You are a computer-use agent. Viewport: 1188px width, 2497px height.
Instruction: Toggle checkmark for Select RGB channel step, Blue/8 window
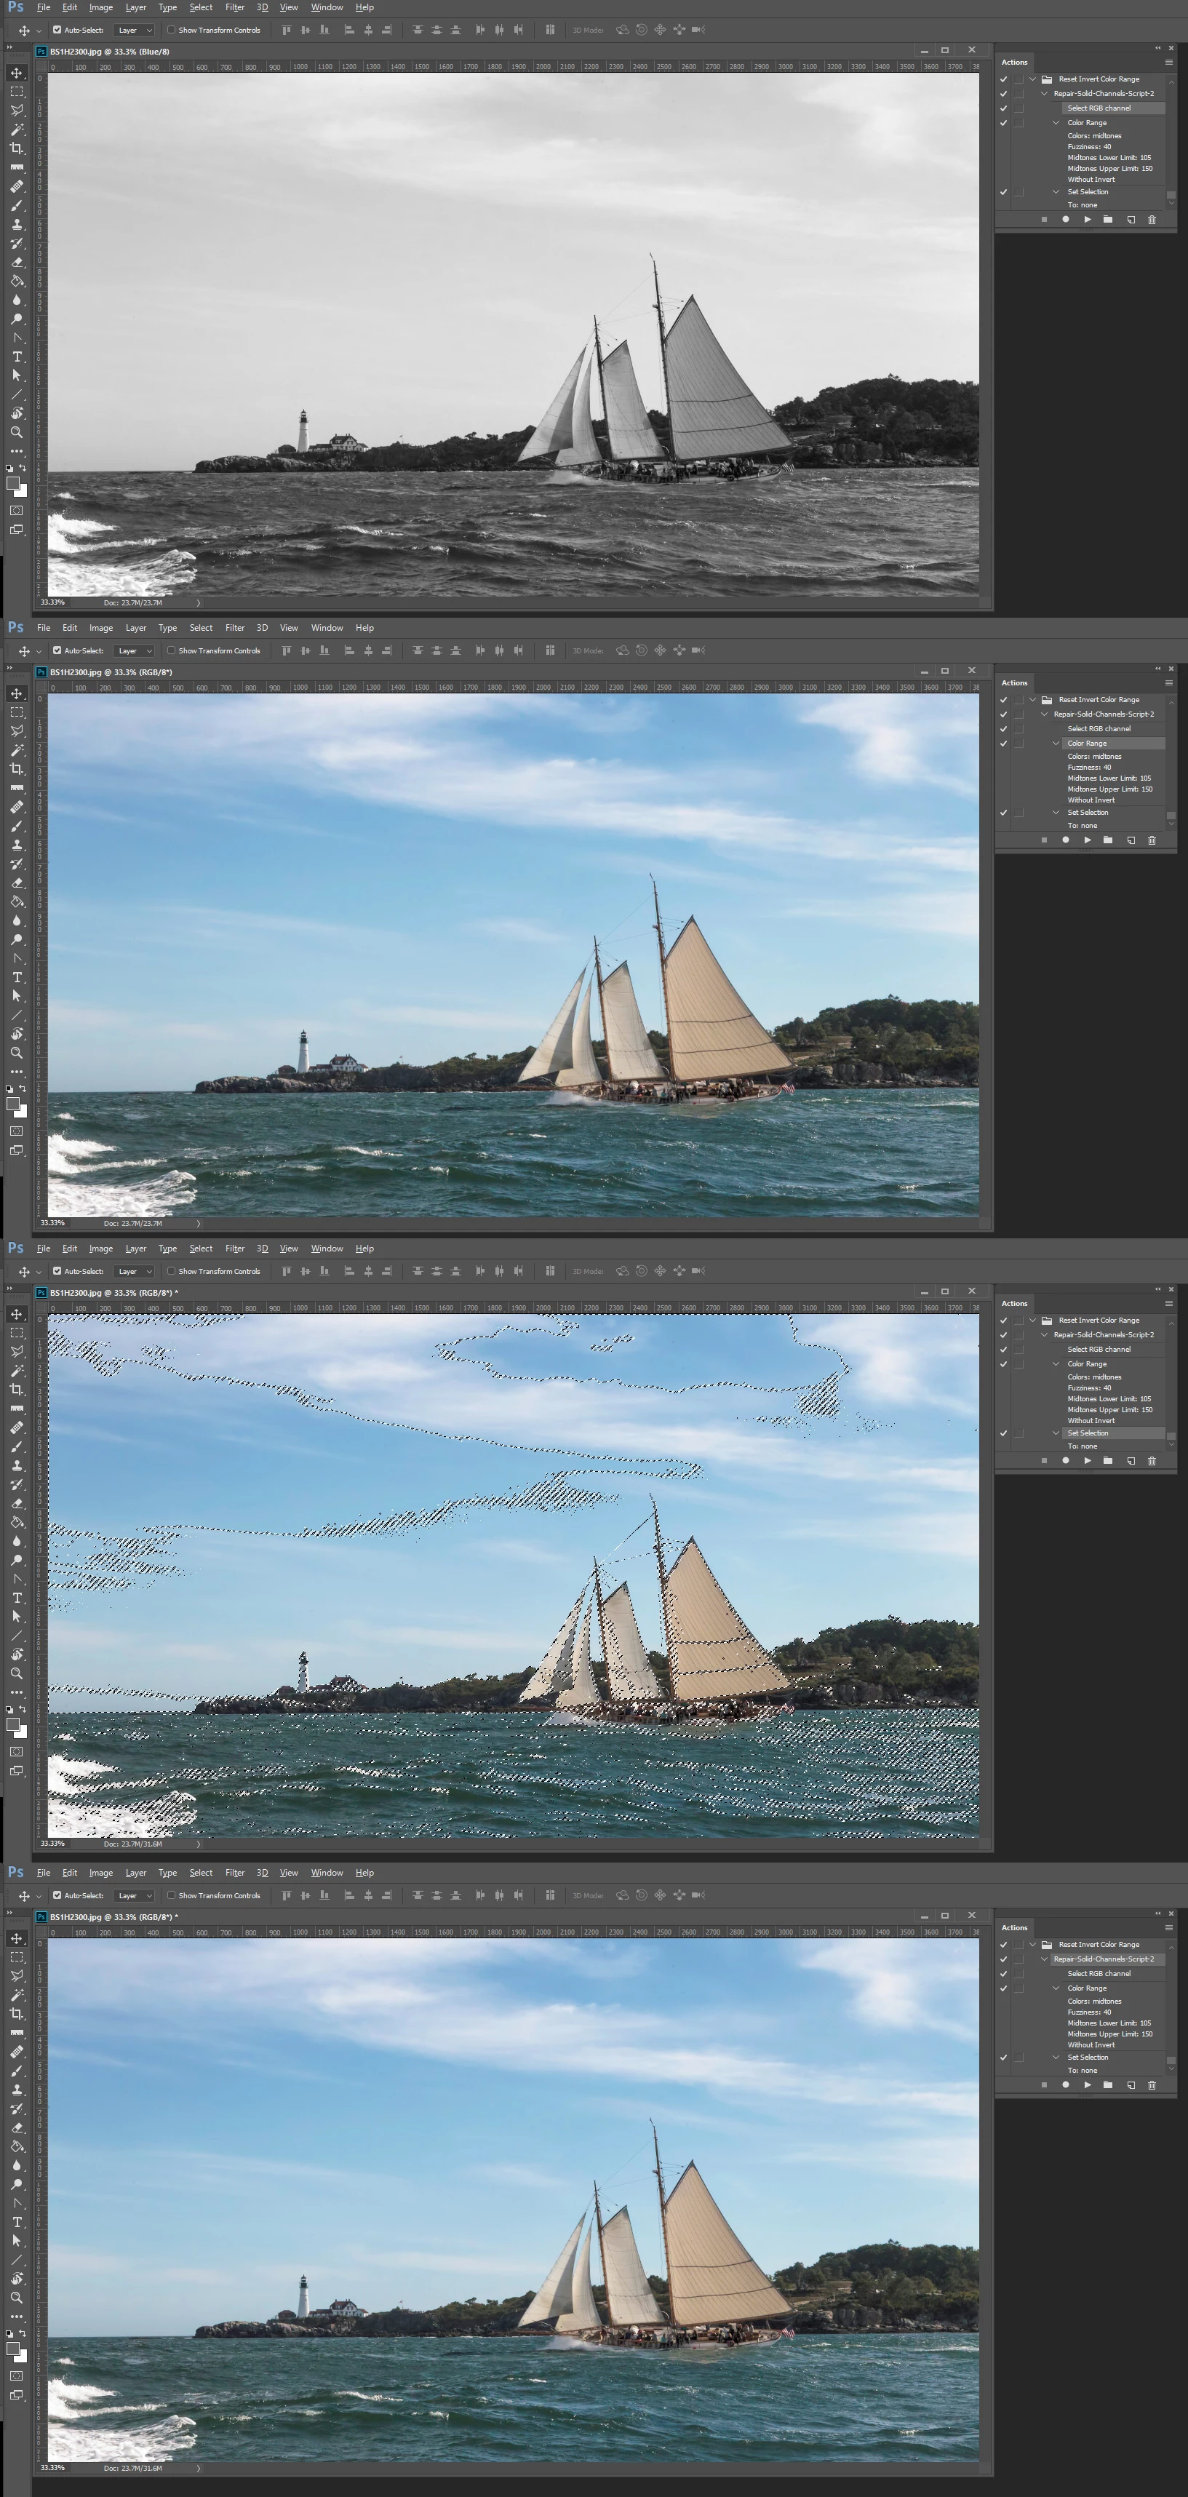click(1003, 108)
